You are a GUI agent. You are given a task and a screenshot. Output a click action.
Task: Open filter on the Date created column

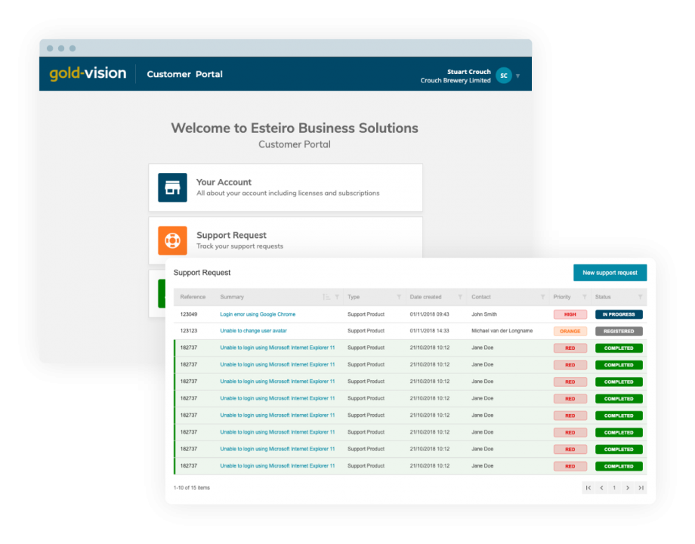[460, 297]
